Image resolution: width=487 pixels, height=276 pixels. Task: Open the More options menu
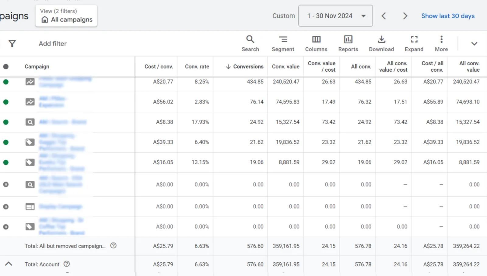pyautogui.click(x=441, y=43)
